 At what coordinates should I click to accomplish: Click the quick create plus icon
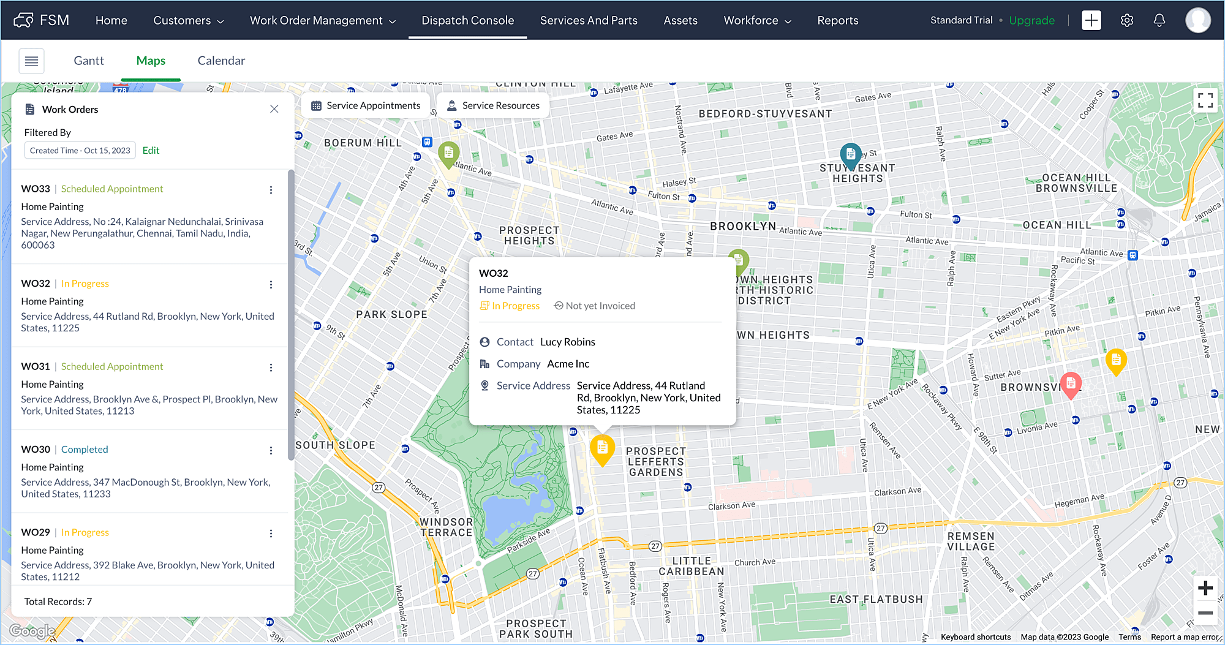click(x=1091, y=20)
